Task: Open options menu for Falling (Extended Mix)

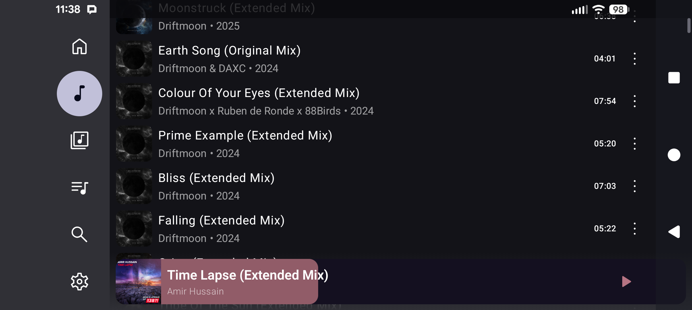Action: coord(635,229)
